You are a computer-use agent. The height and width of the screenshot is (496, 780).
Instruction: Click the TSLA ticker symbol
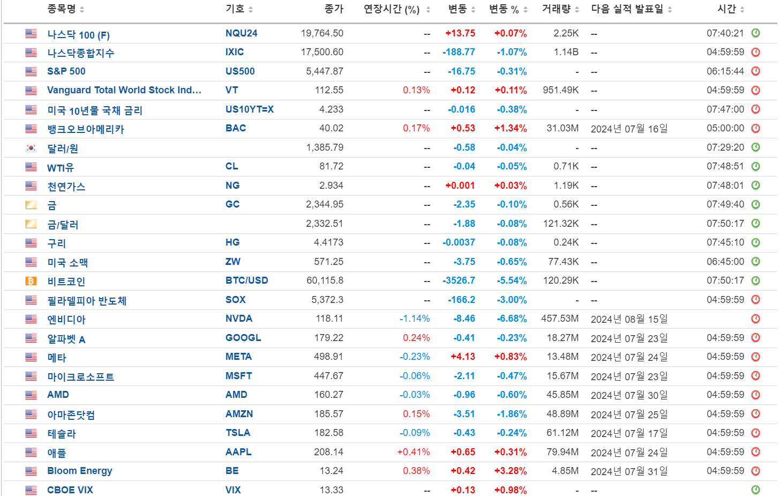coord(238,433)
